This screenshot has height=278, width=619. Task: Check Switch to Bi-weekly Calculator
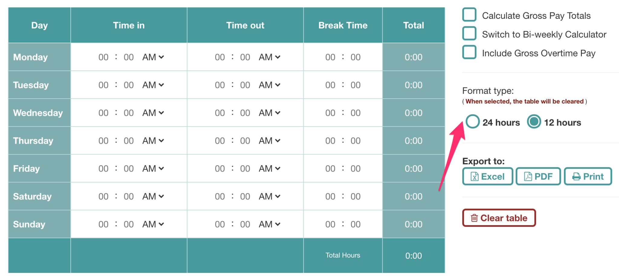pos(469,33)
